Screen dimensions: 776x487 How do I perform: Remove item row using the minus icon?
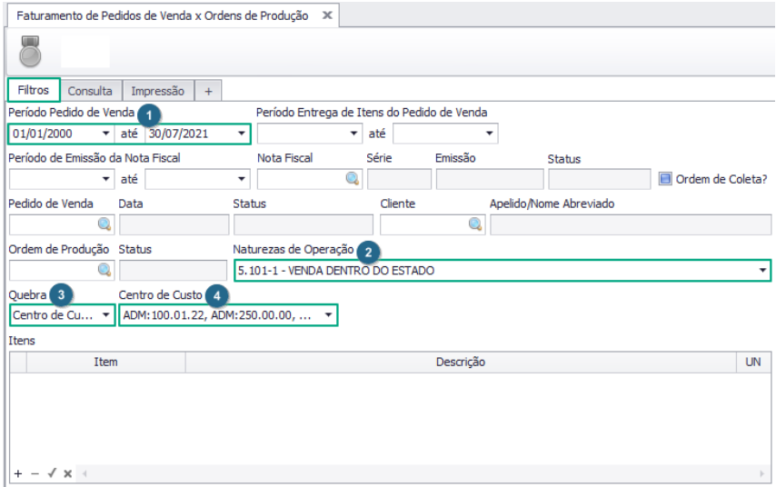tap(35, 474)
